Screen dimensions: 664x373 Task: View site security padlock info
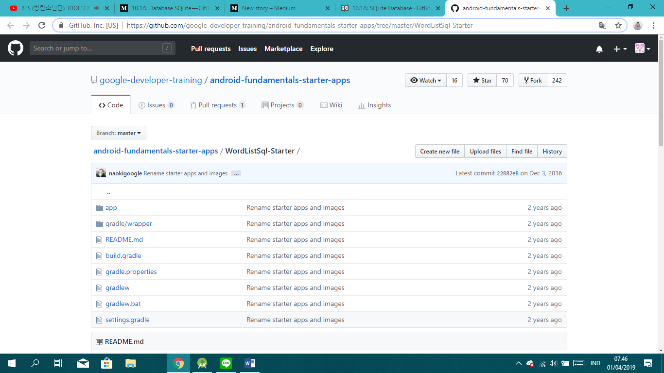(61, 25)
